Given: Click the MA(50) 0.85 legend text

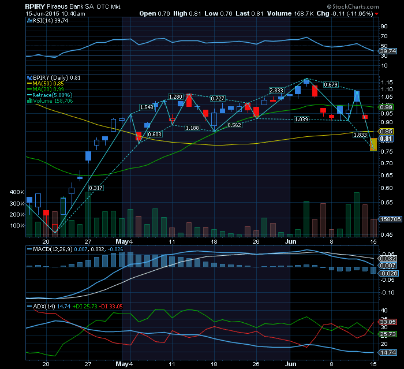Looking at the screenshot, I should (x=48, y=84).
